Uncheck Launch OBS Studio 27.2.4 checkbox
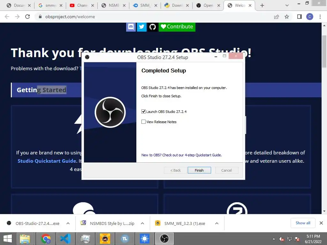 (x=143, y=111)
